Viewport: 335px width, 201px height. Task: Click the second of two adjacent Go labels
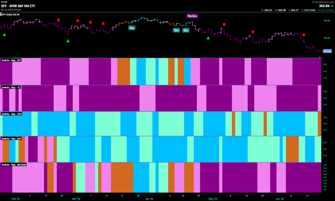[x=186, y=30]
